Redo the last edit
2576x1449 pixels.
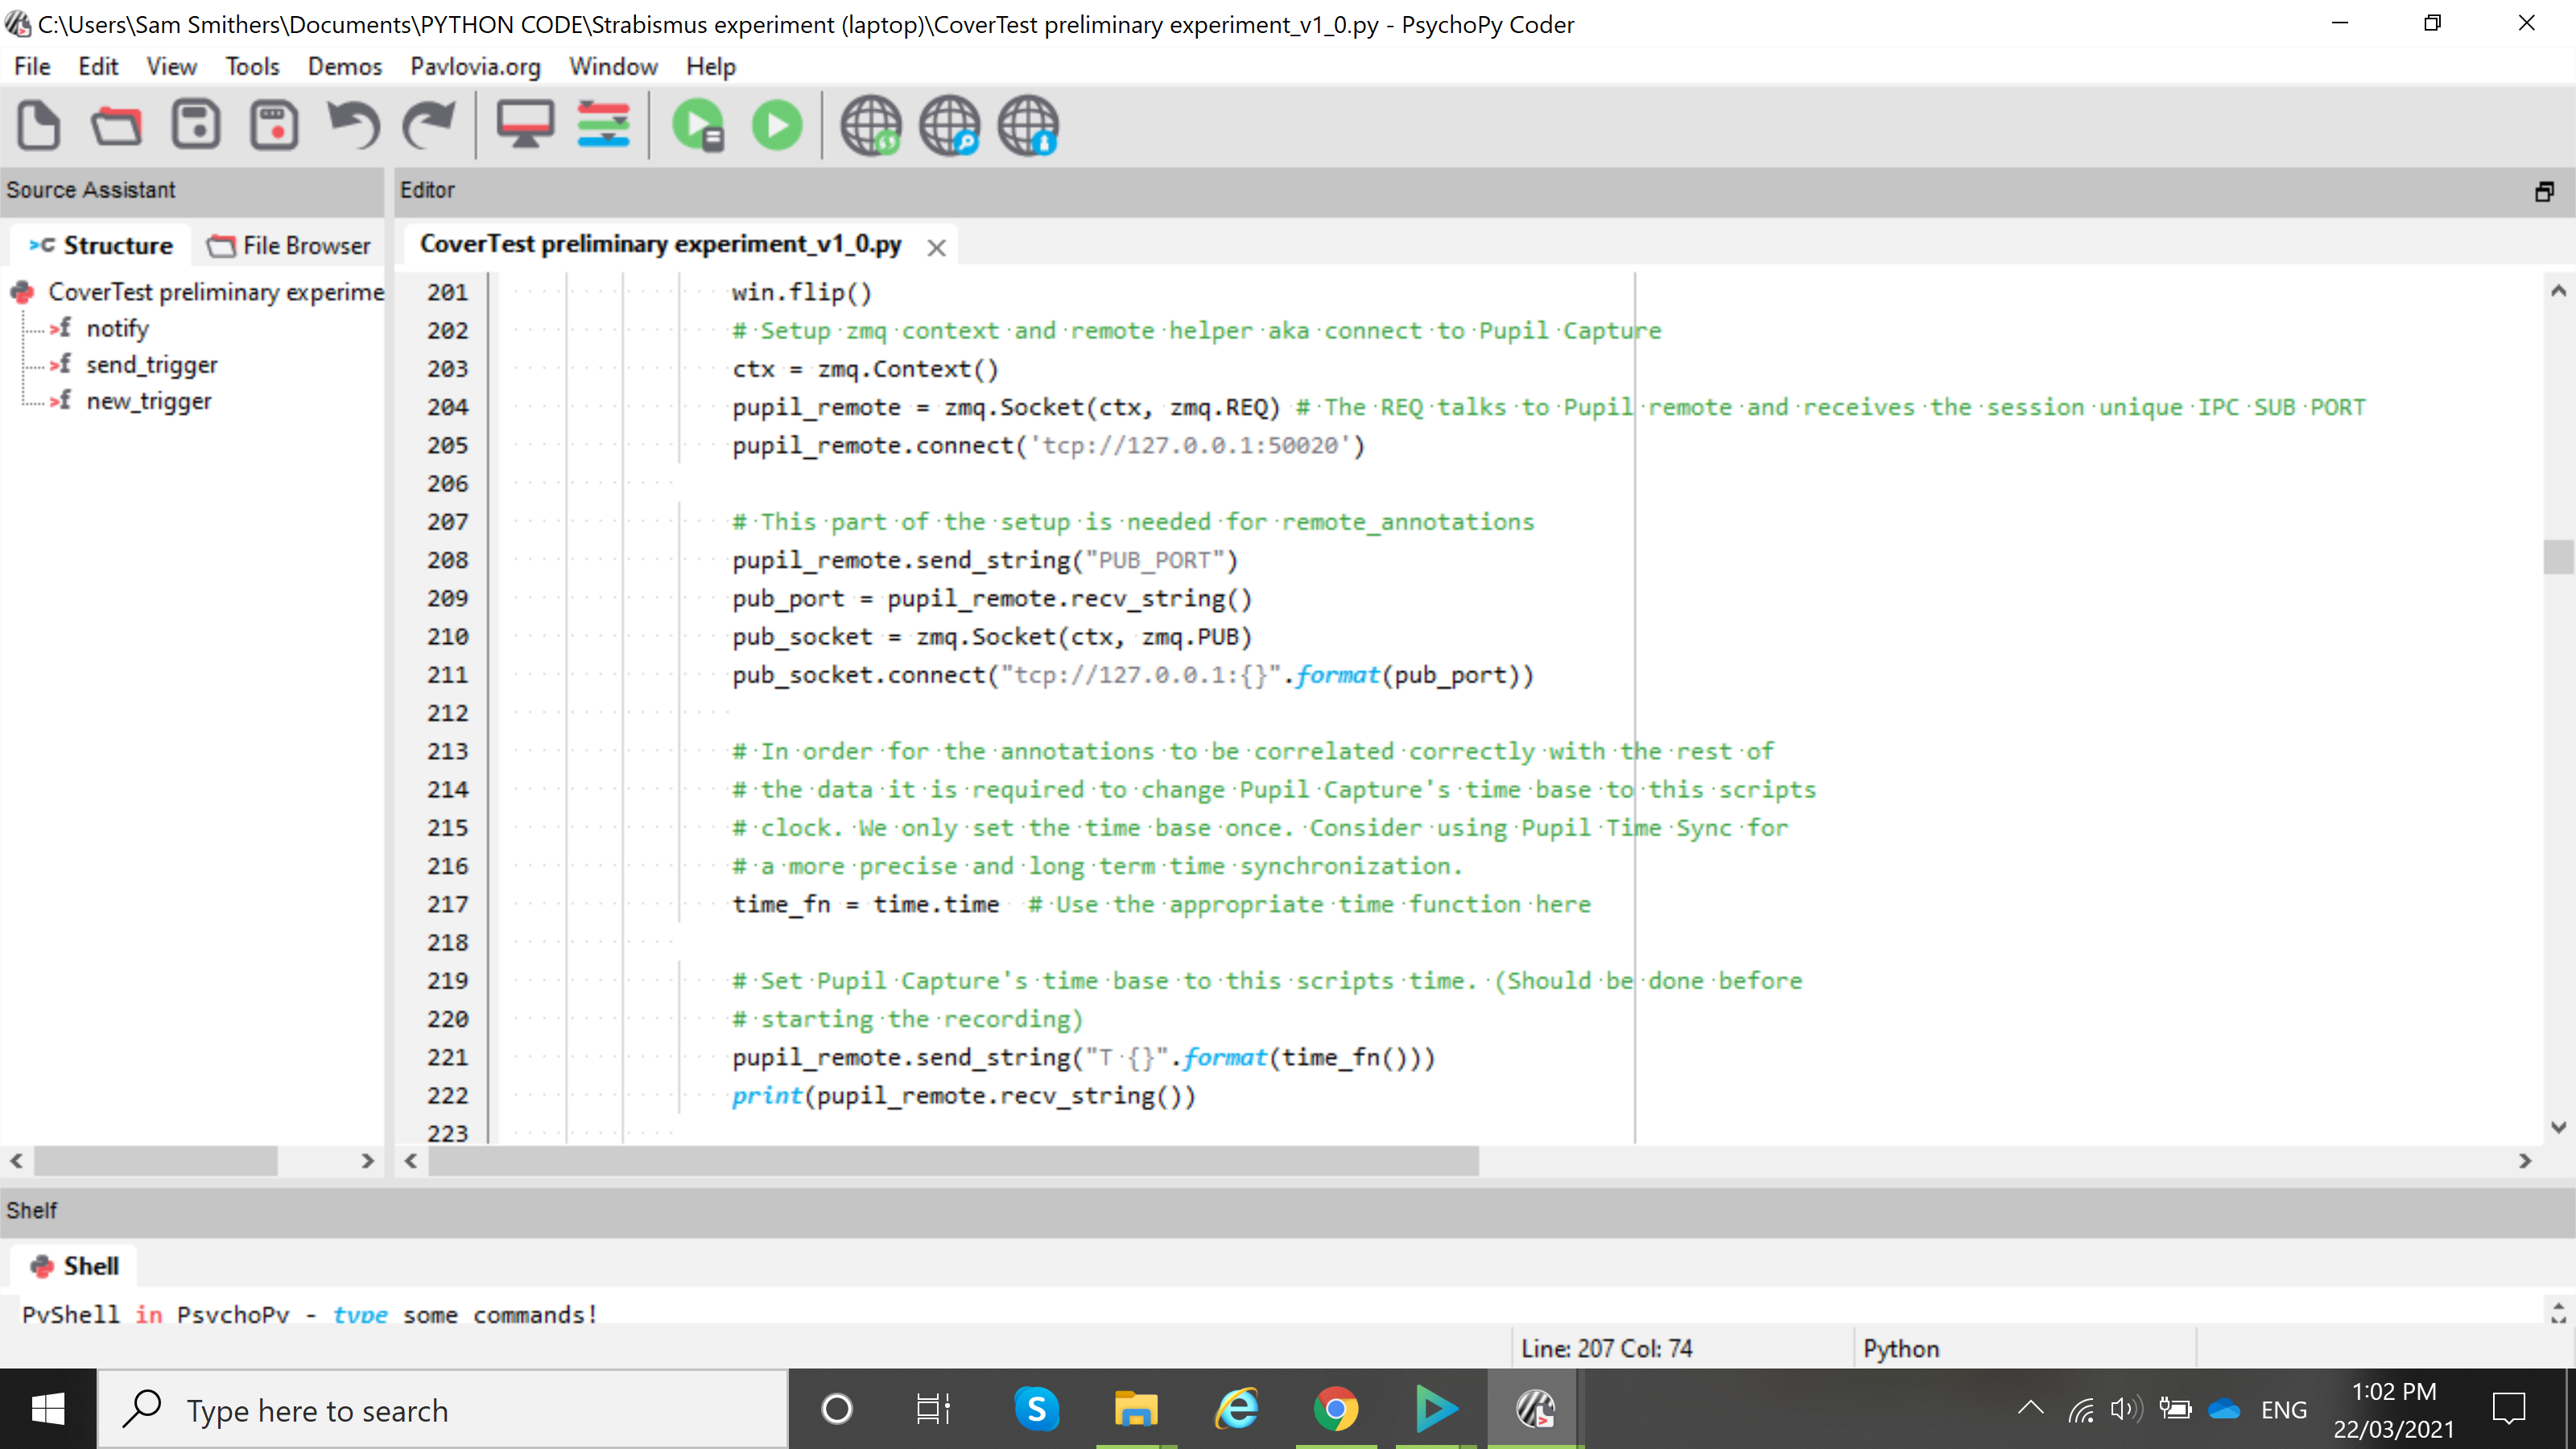(430, 125)
